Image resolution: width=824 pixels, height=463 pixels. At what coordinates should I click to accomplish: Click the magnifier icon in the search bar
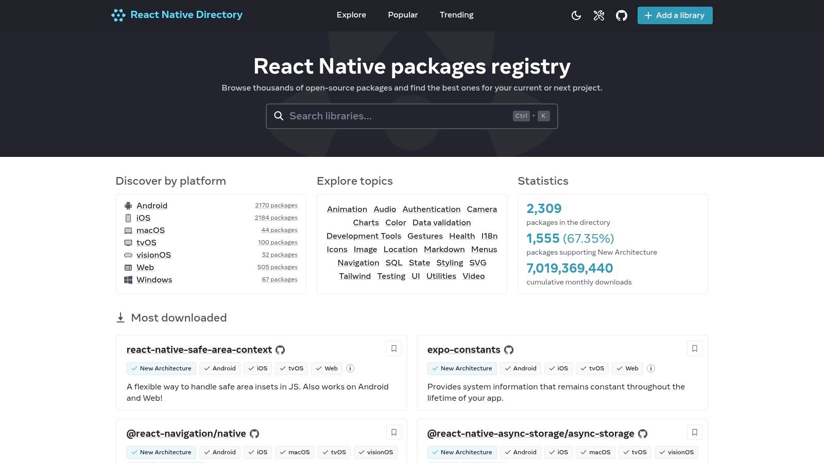click(279, 116)
